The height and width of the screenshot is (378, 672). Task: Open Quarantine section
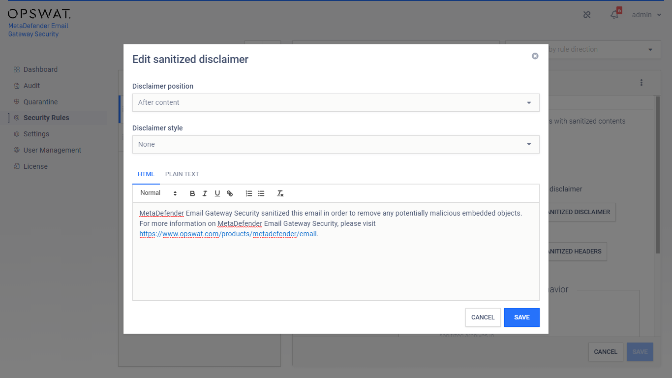[x=40, y=102]
